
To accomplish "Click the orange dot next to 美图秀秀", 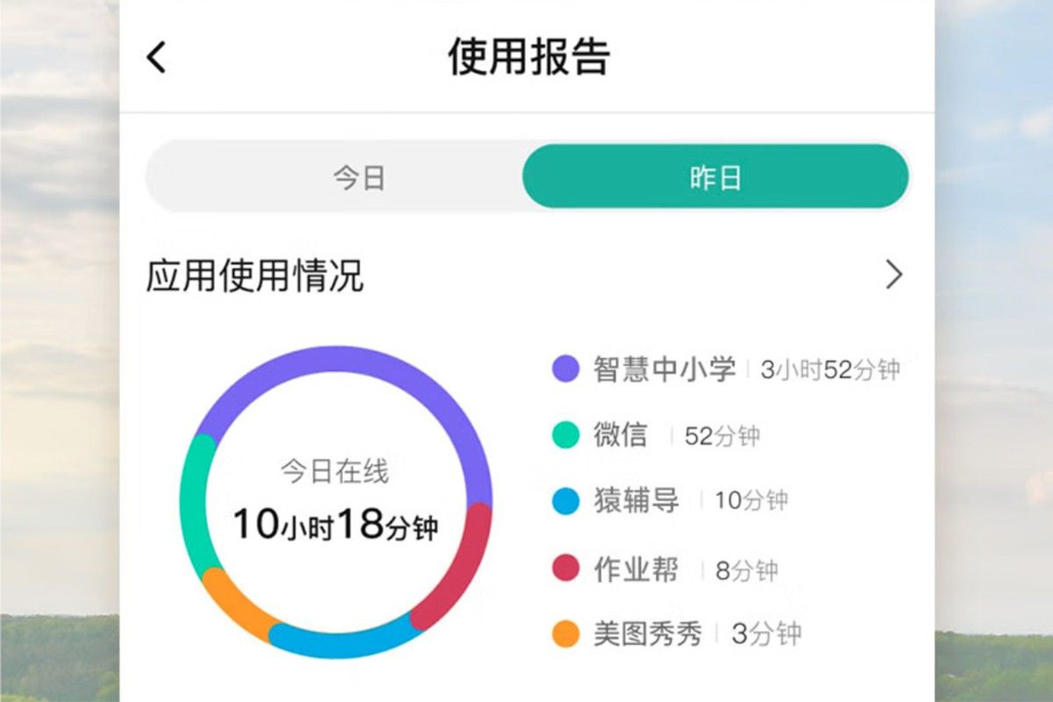I will pyautogui.click(x=566, y=634).
